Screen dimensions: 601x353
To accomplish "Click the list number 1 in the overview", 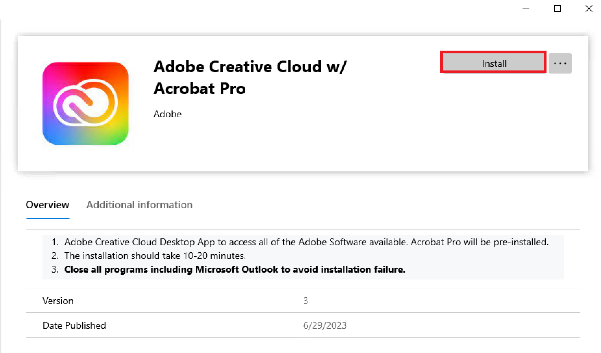I will pos(55,242).
